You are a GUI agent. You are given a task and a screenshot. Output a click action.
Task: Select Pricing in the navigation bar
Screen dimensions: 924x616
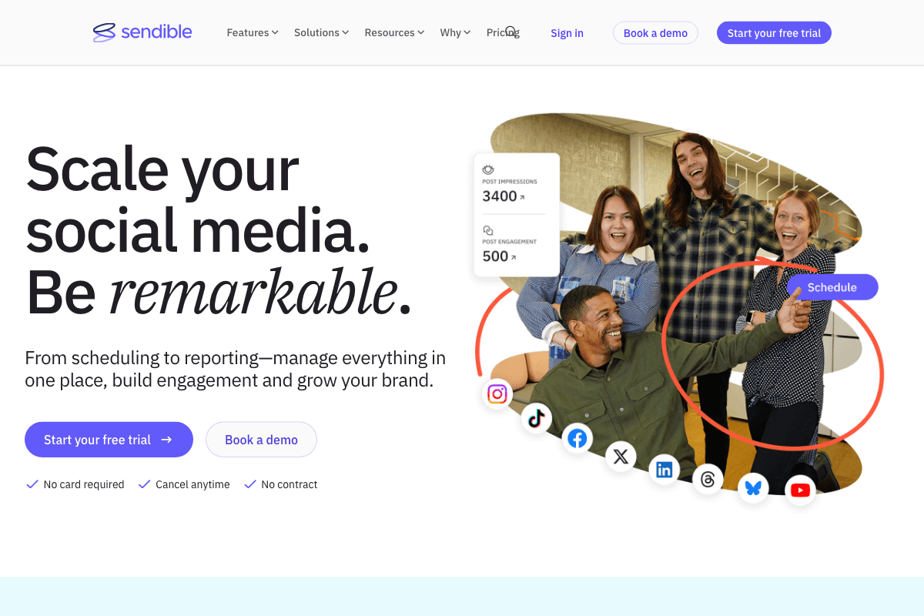tap(497, 32)
